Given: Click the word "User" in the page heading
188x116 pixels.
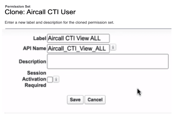Looking at the screenshot, I should coord(68,12).
